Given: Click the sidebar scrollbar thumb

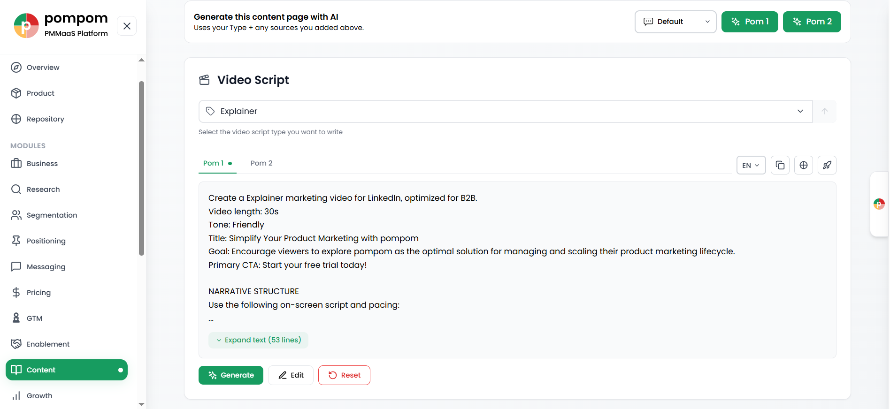Looking at the screenshot, I should [x=141, y=168].
